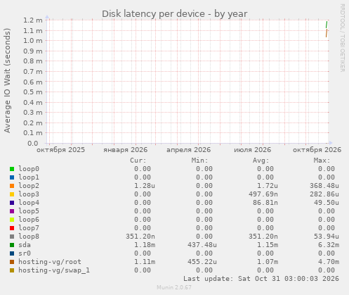Click the 'января 2026' x-axis label
The height and width of the screenshot is (295, 349).
click(126, 150)
